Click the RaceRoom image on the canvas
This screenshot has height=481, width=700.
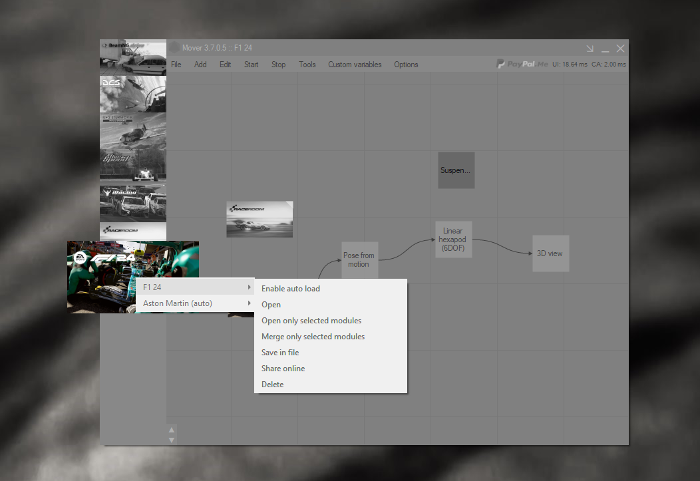pyautogui.click(x=260, y=219)
